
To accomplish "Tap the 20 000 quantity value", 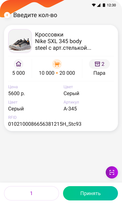I will [x=67, y=73].
